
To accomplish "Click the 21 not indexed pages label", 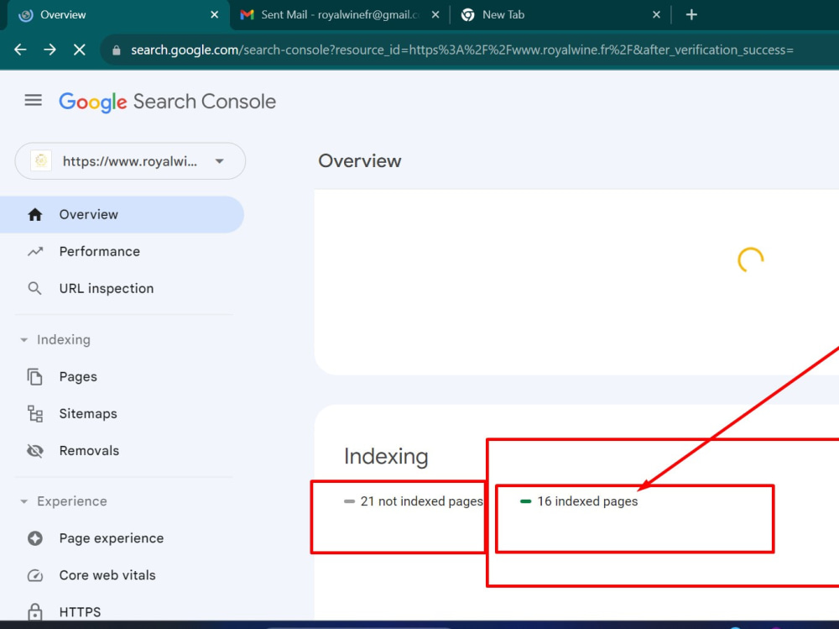I will click(422, 501).
